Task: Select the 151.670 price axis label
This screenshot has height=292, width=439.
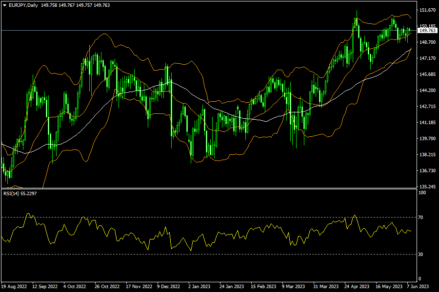Action: pyautogui.click(x=427, y=10)
